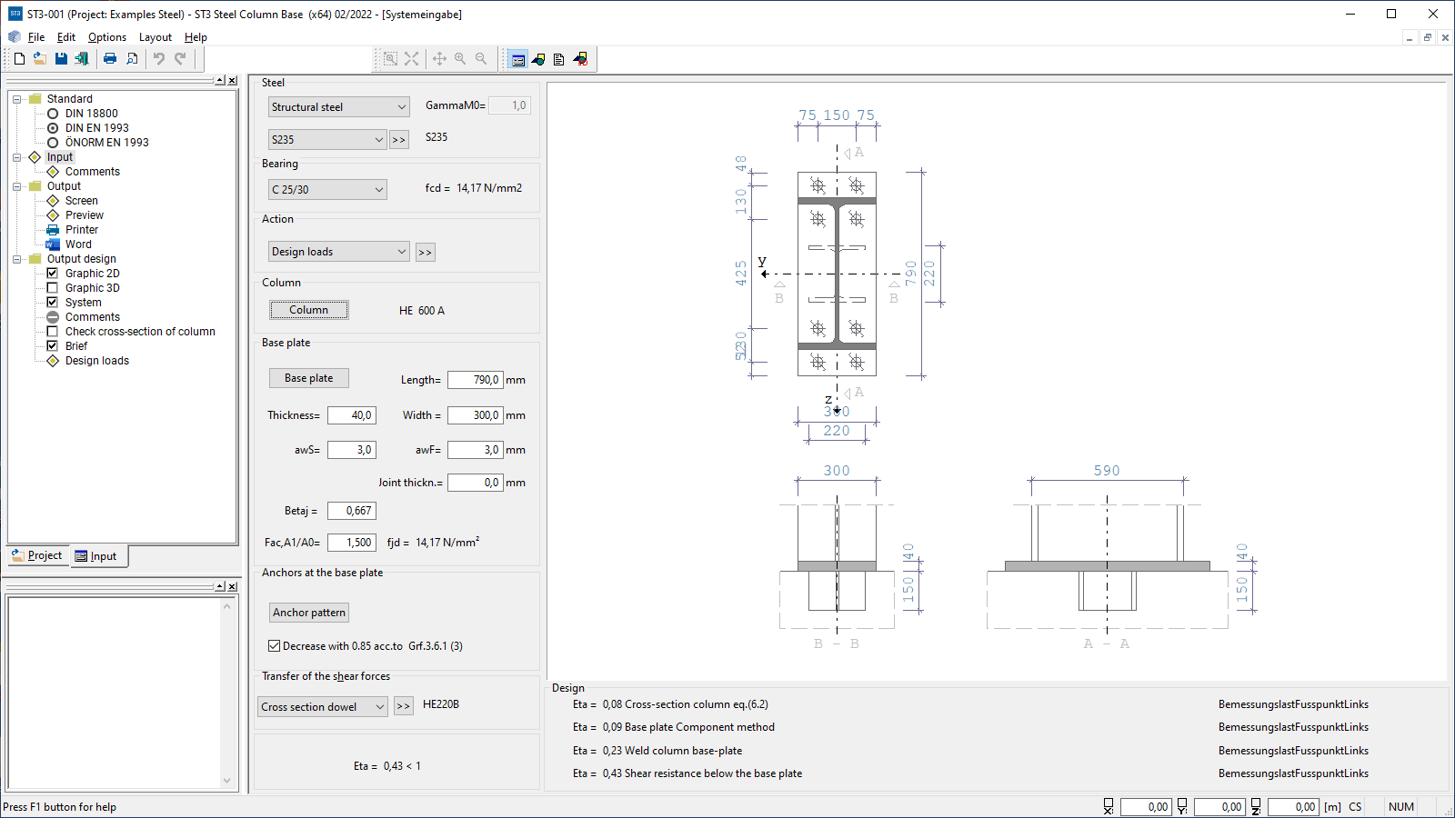Click >> button next to S235
The width and height of the screenshot is (1455, 818).
(x=398, y=140)
